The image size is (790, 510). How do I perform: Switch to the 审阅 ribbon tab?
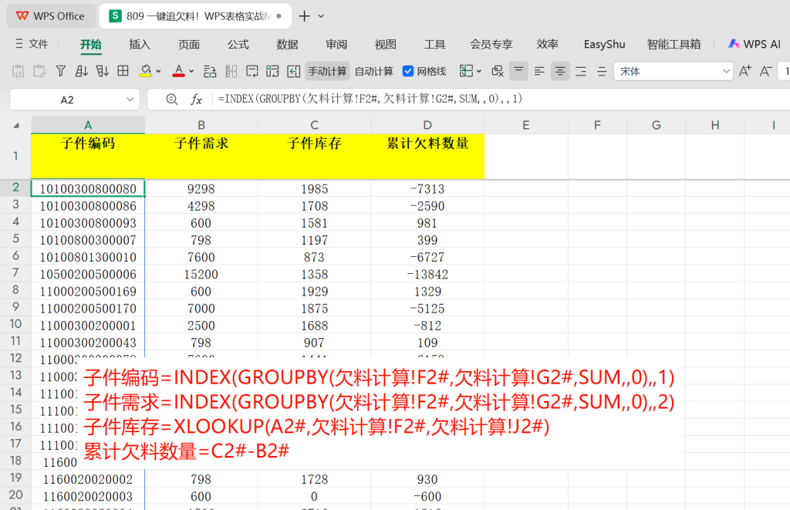[336, 44]
